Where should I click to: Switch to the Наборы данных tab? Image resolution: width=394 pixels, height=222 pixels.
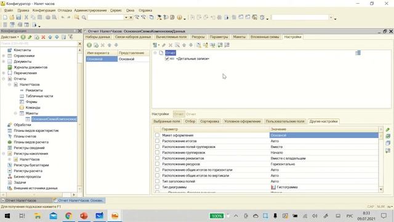point(98,37)
